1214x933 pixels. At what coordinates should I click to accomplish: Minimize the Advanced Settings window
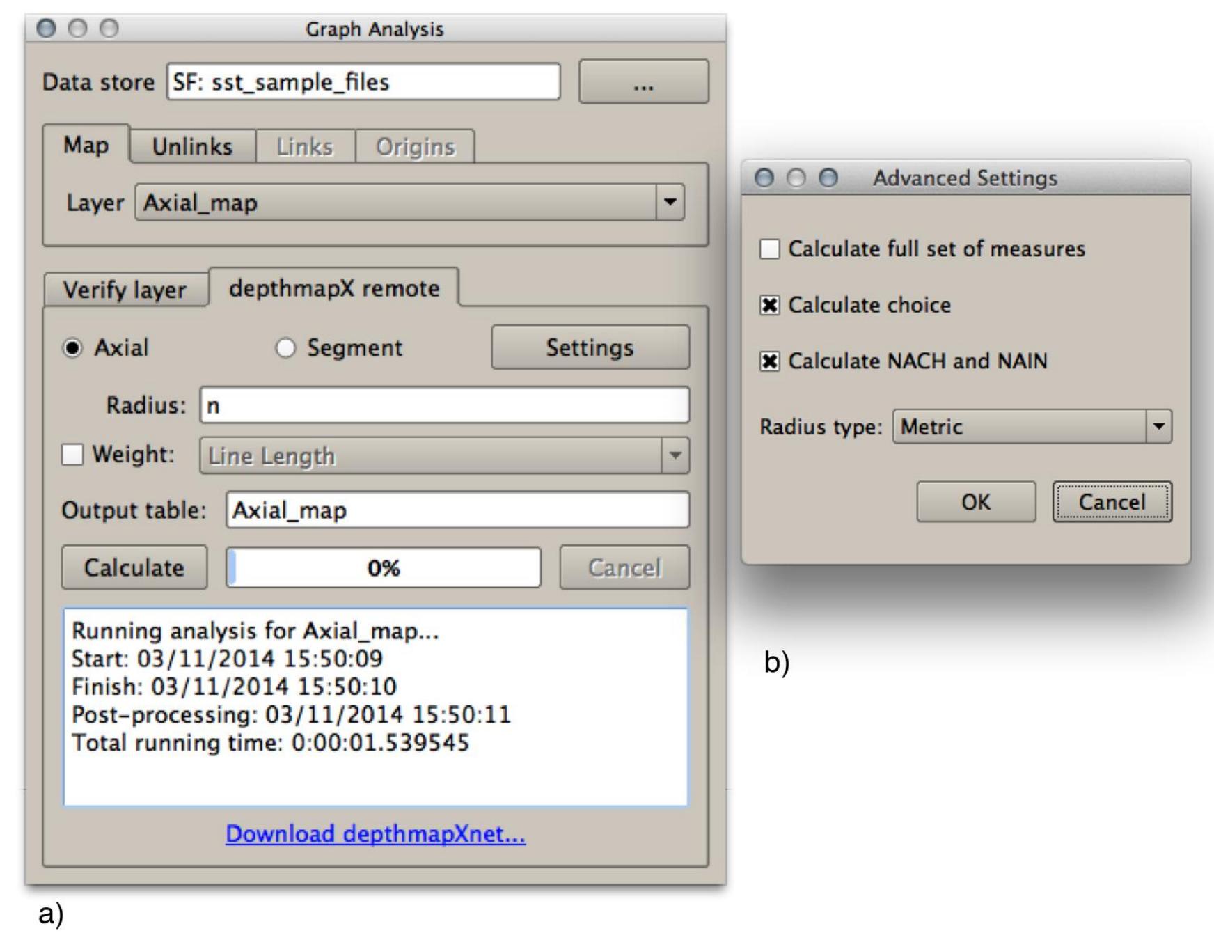[796, 178]
